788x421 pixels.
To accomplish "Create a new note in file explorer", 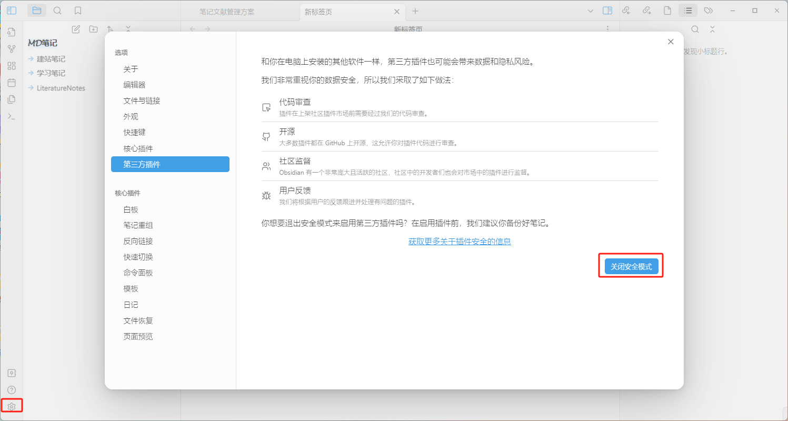I will tap(76, 29).
